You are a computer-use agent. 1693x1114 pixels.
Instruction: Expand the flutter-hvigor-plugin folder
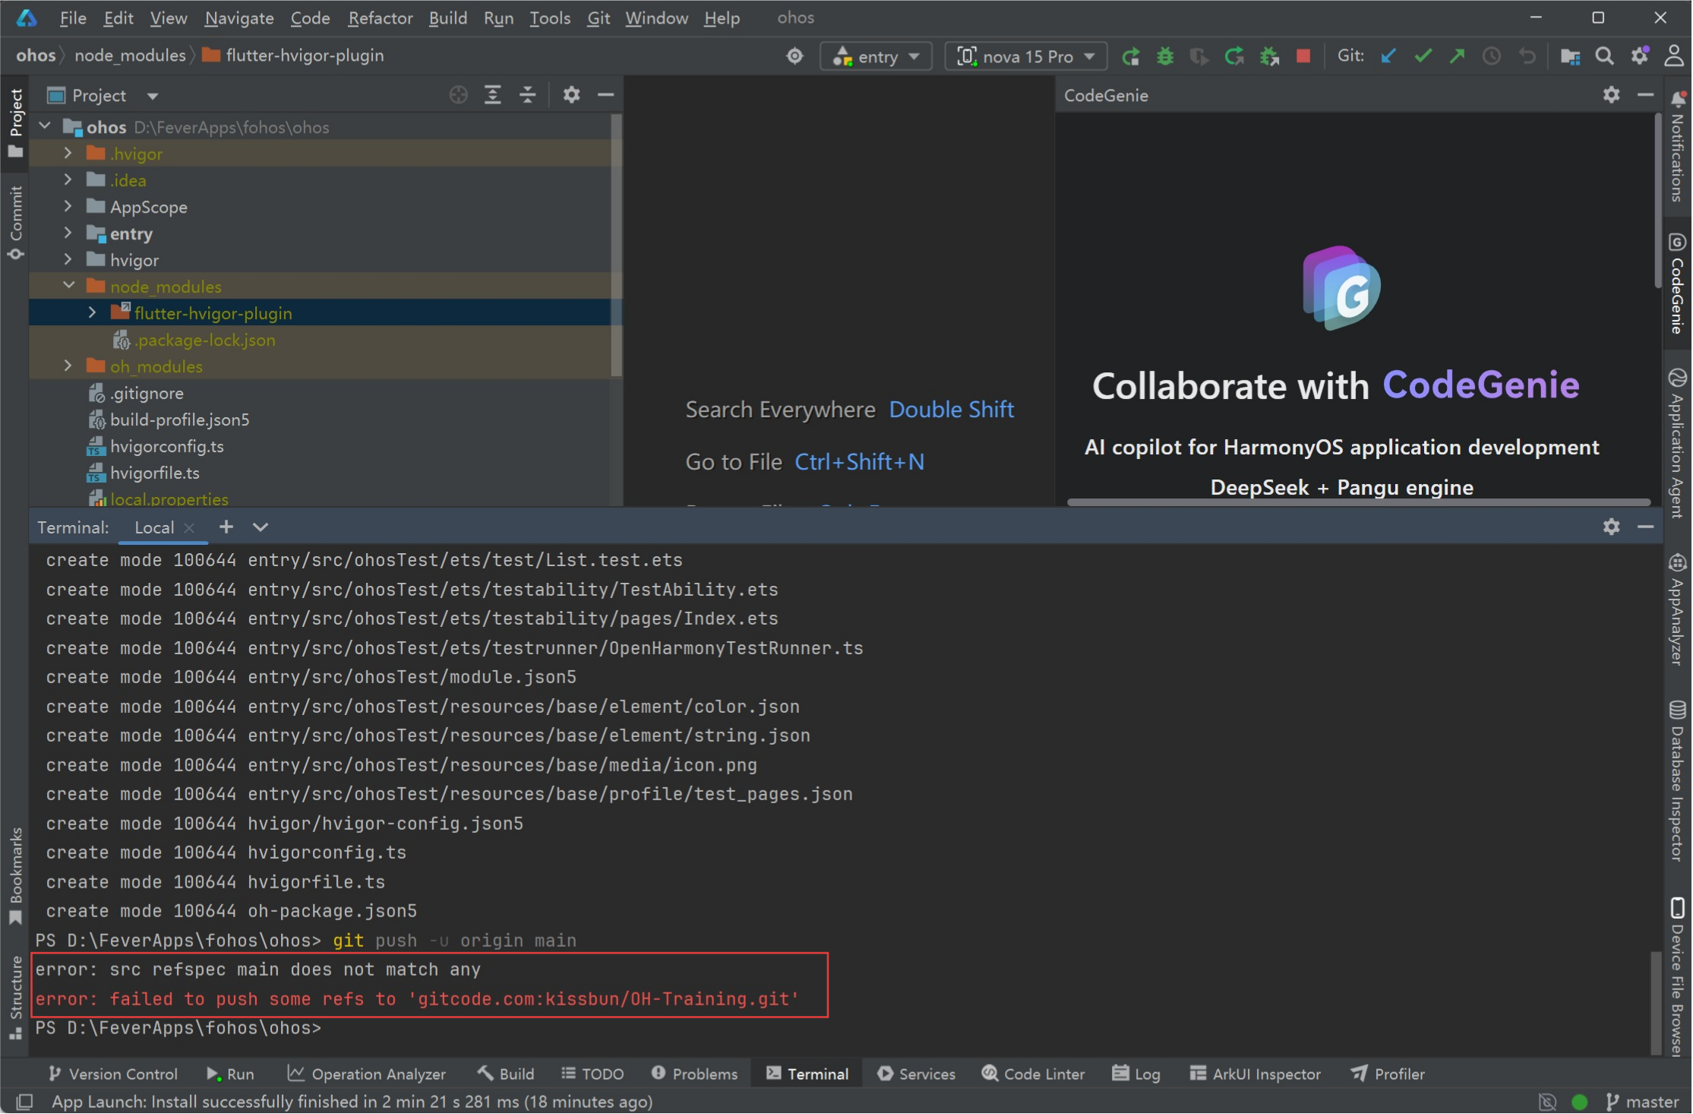[92, 313]
